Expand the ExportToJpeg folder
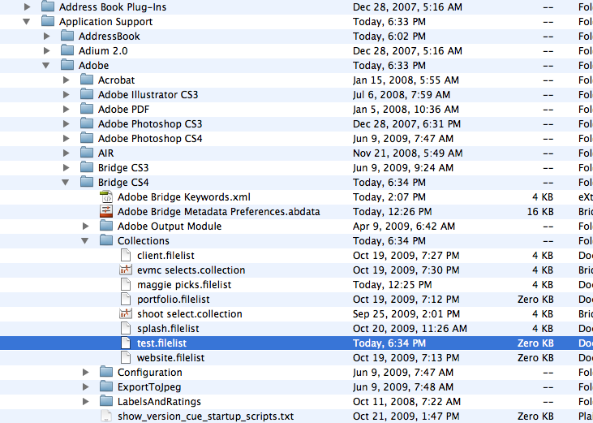Viewport: 593px width, 423px height. point(86,387)
